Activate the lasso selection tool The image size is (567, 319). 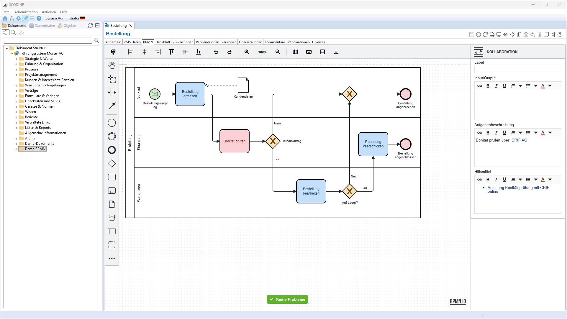[x=112, y=79]
